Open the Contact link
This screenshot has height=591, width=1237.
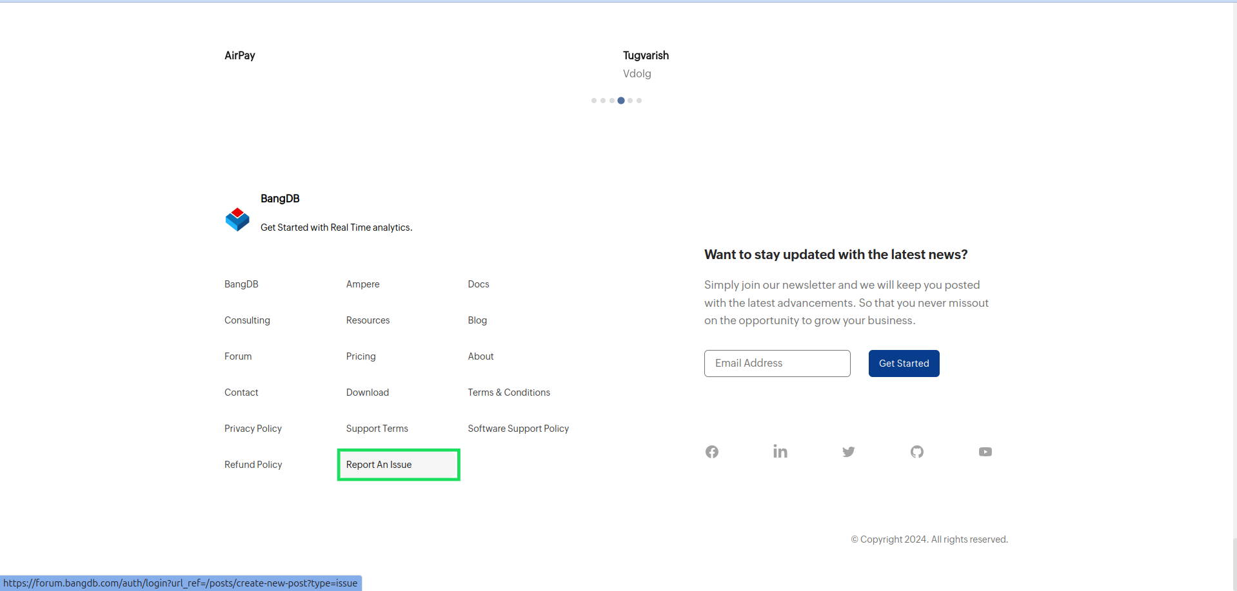tap(241, 392)
